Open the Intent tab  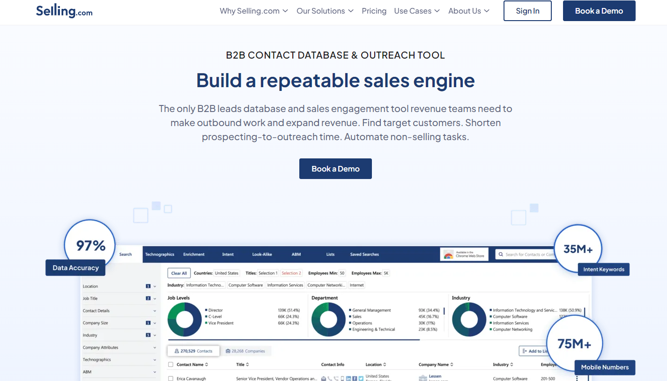click(x=228, y=254)
